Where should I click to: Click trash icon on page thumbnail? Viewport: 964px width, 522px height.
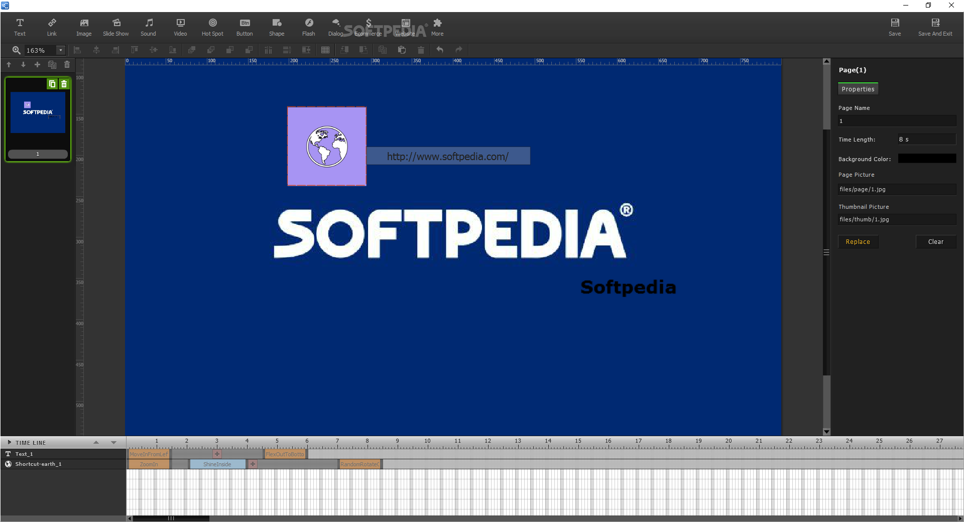pos(64,84)
